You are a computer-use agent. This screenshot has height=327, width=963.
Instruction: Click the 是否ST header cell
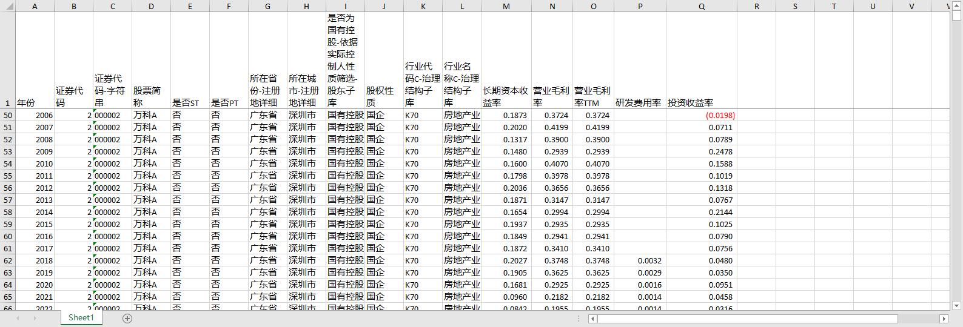(190, 61)
